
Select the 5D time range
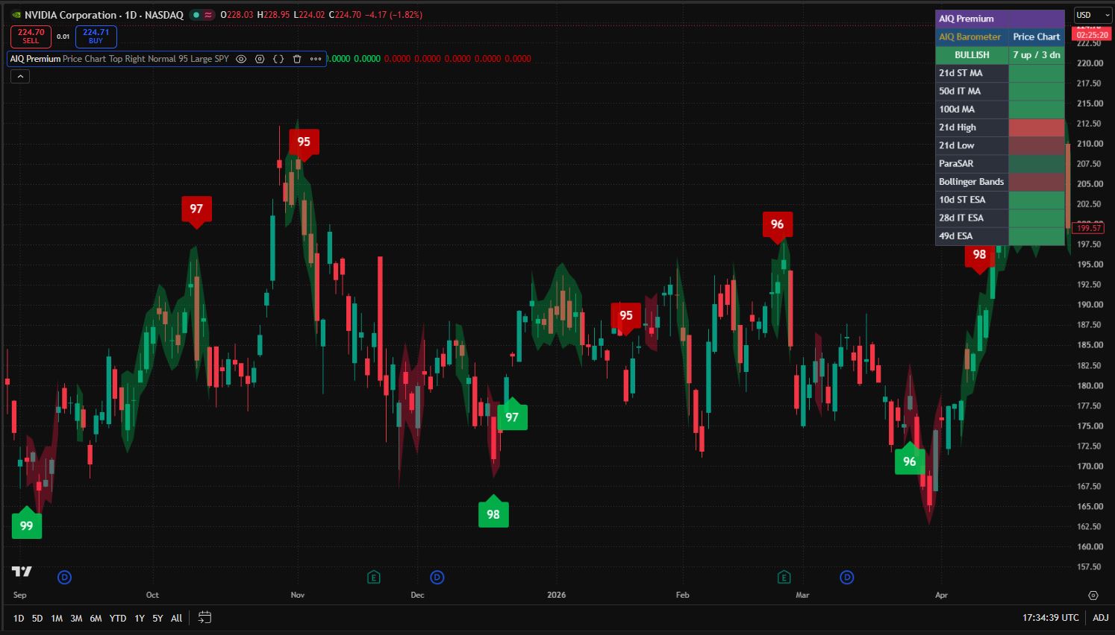tap(37, 618)
